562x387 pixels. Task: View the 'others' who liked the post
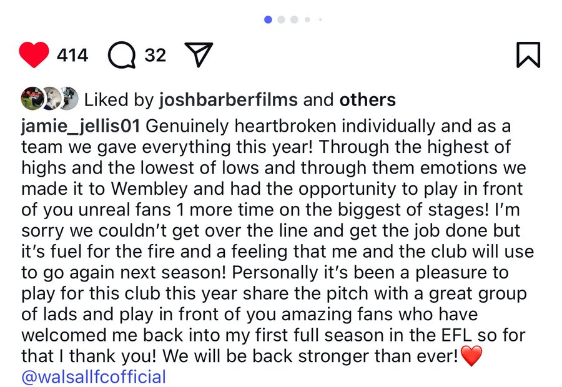(368, 100)
